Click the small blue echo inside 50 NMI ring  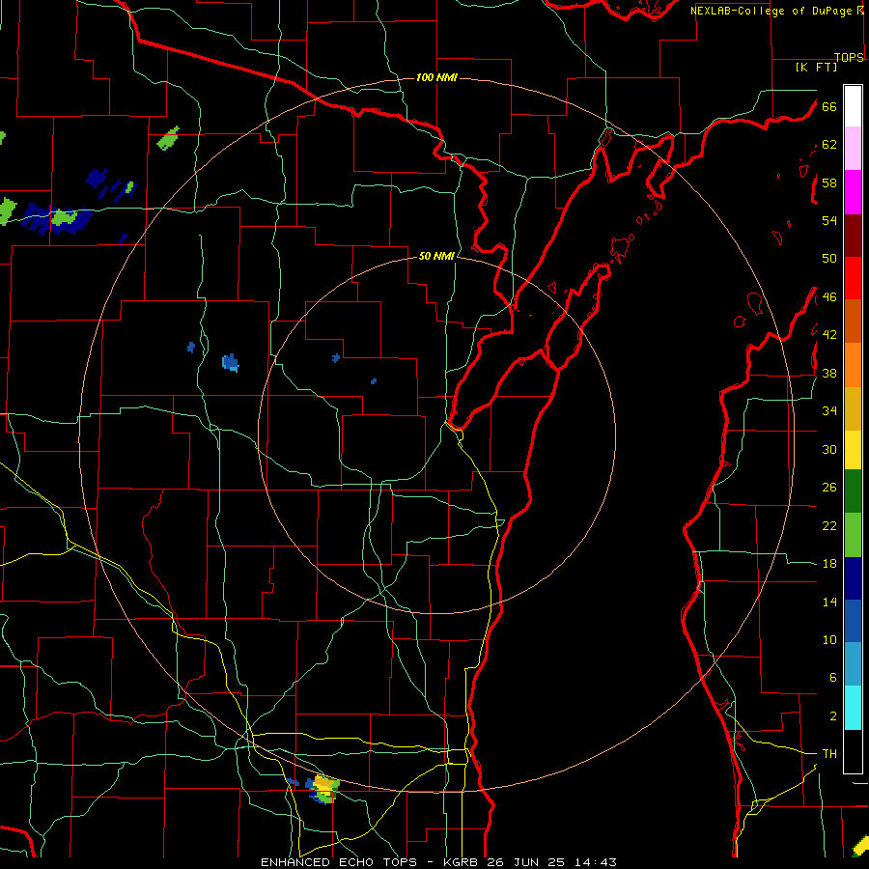tap(336, 358)
